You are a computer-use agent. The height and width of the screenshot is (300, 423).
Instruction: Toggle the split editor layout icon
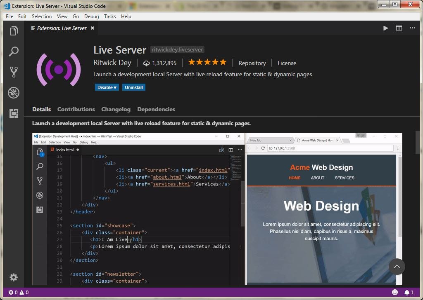point(399,28)
